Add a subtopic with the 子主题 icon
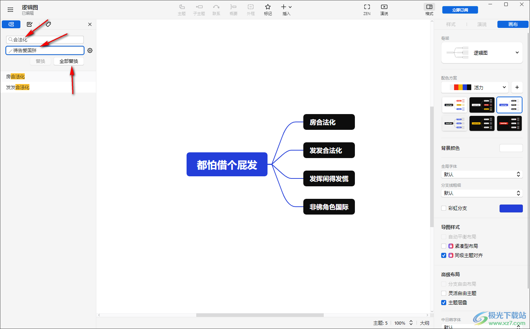 point(199,10)
